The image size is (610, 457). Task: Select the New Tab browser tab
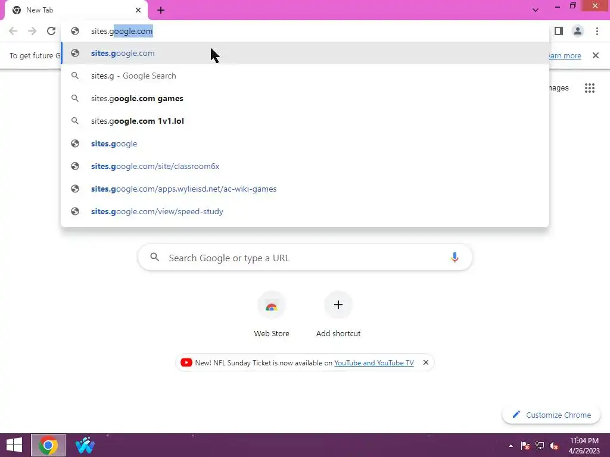coord(76,10)
